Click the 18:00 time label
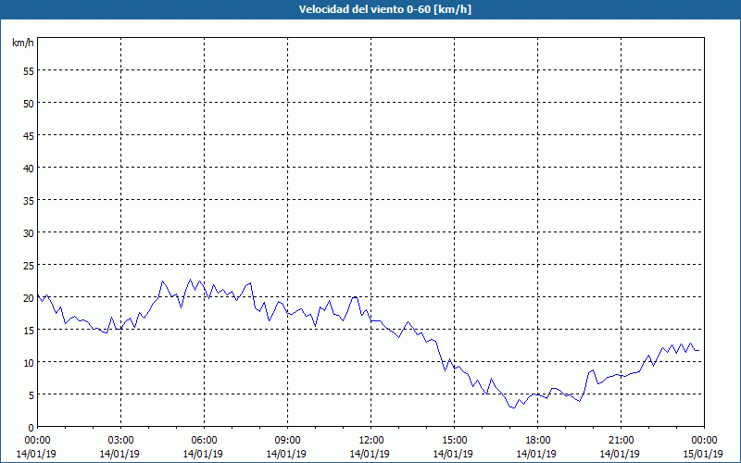741x463 pixels. pyautogui.click(x=538, y=441)
